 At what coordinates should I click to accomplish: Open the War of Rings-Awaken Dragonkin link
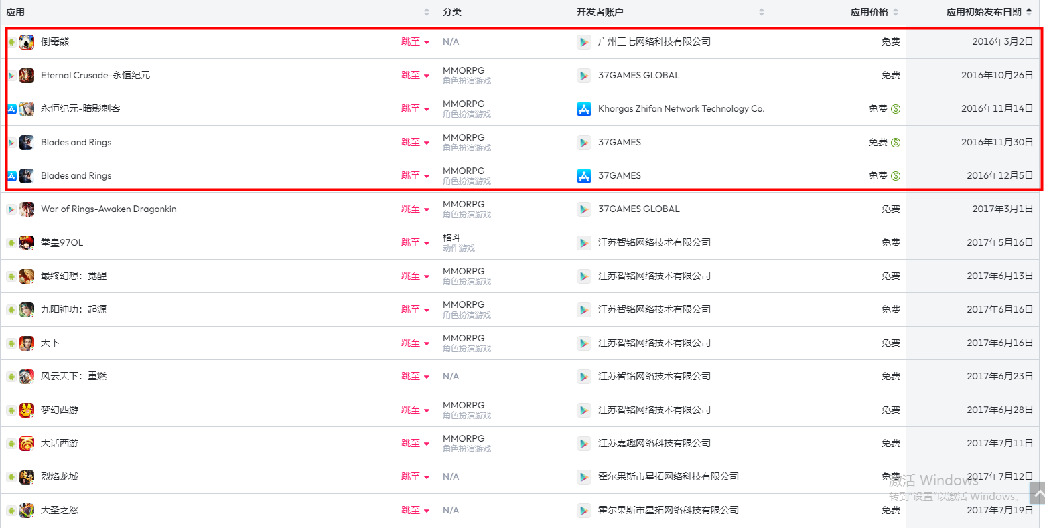pyautogui.click(x=109, y=209)
